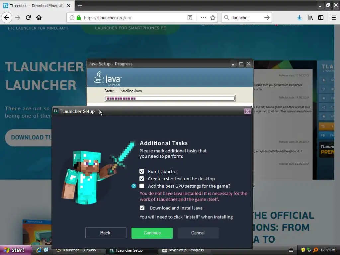Minimize the Java Setup Progress window
This screenshot has width=340, height=255.
click(x=233, y=64)
